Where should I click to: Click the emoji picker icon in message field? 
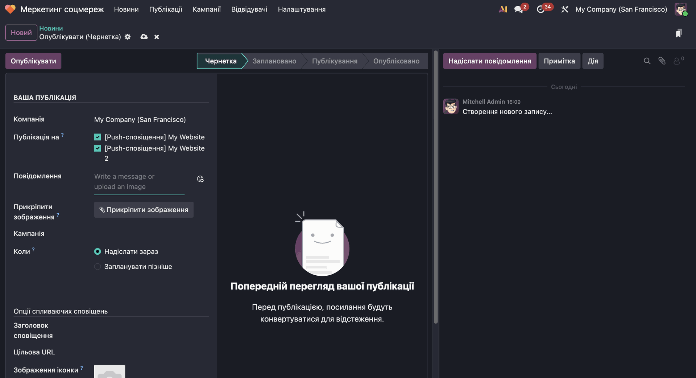pyautogui.click(x=200, y=179)
